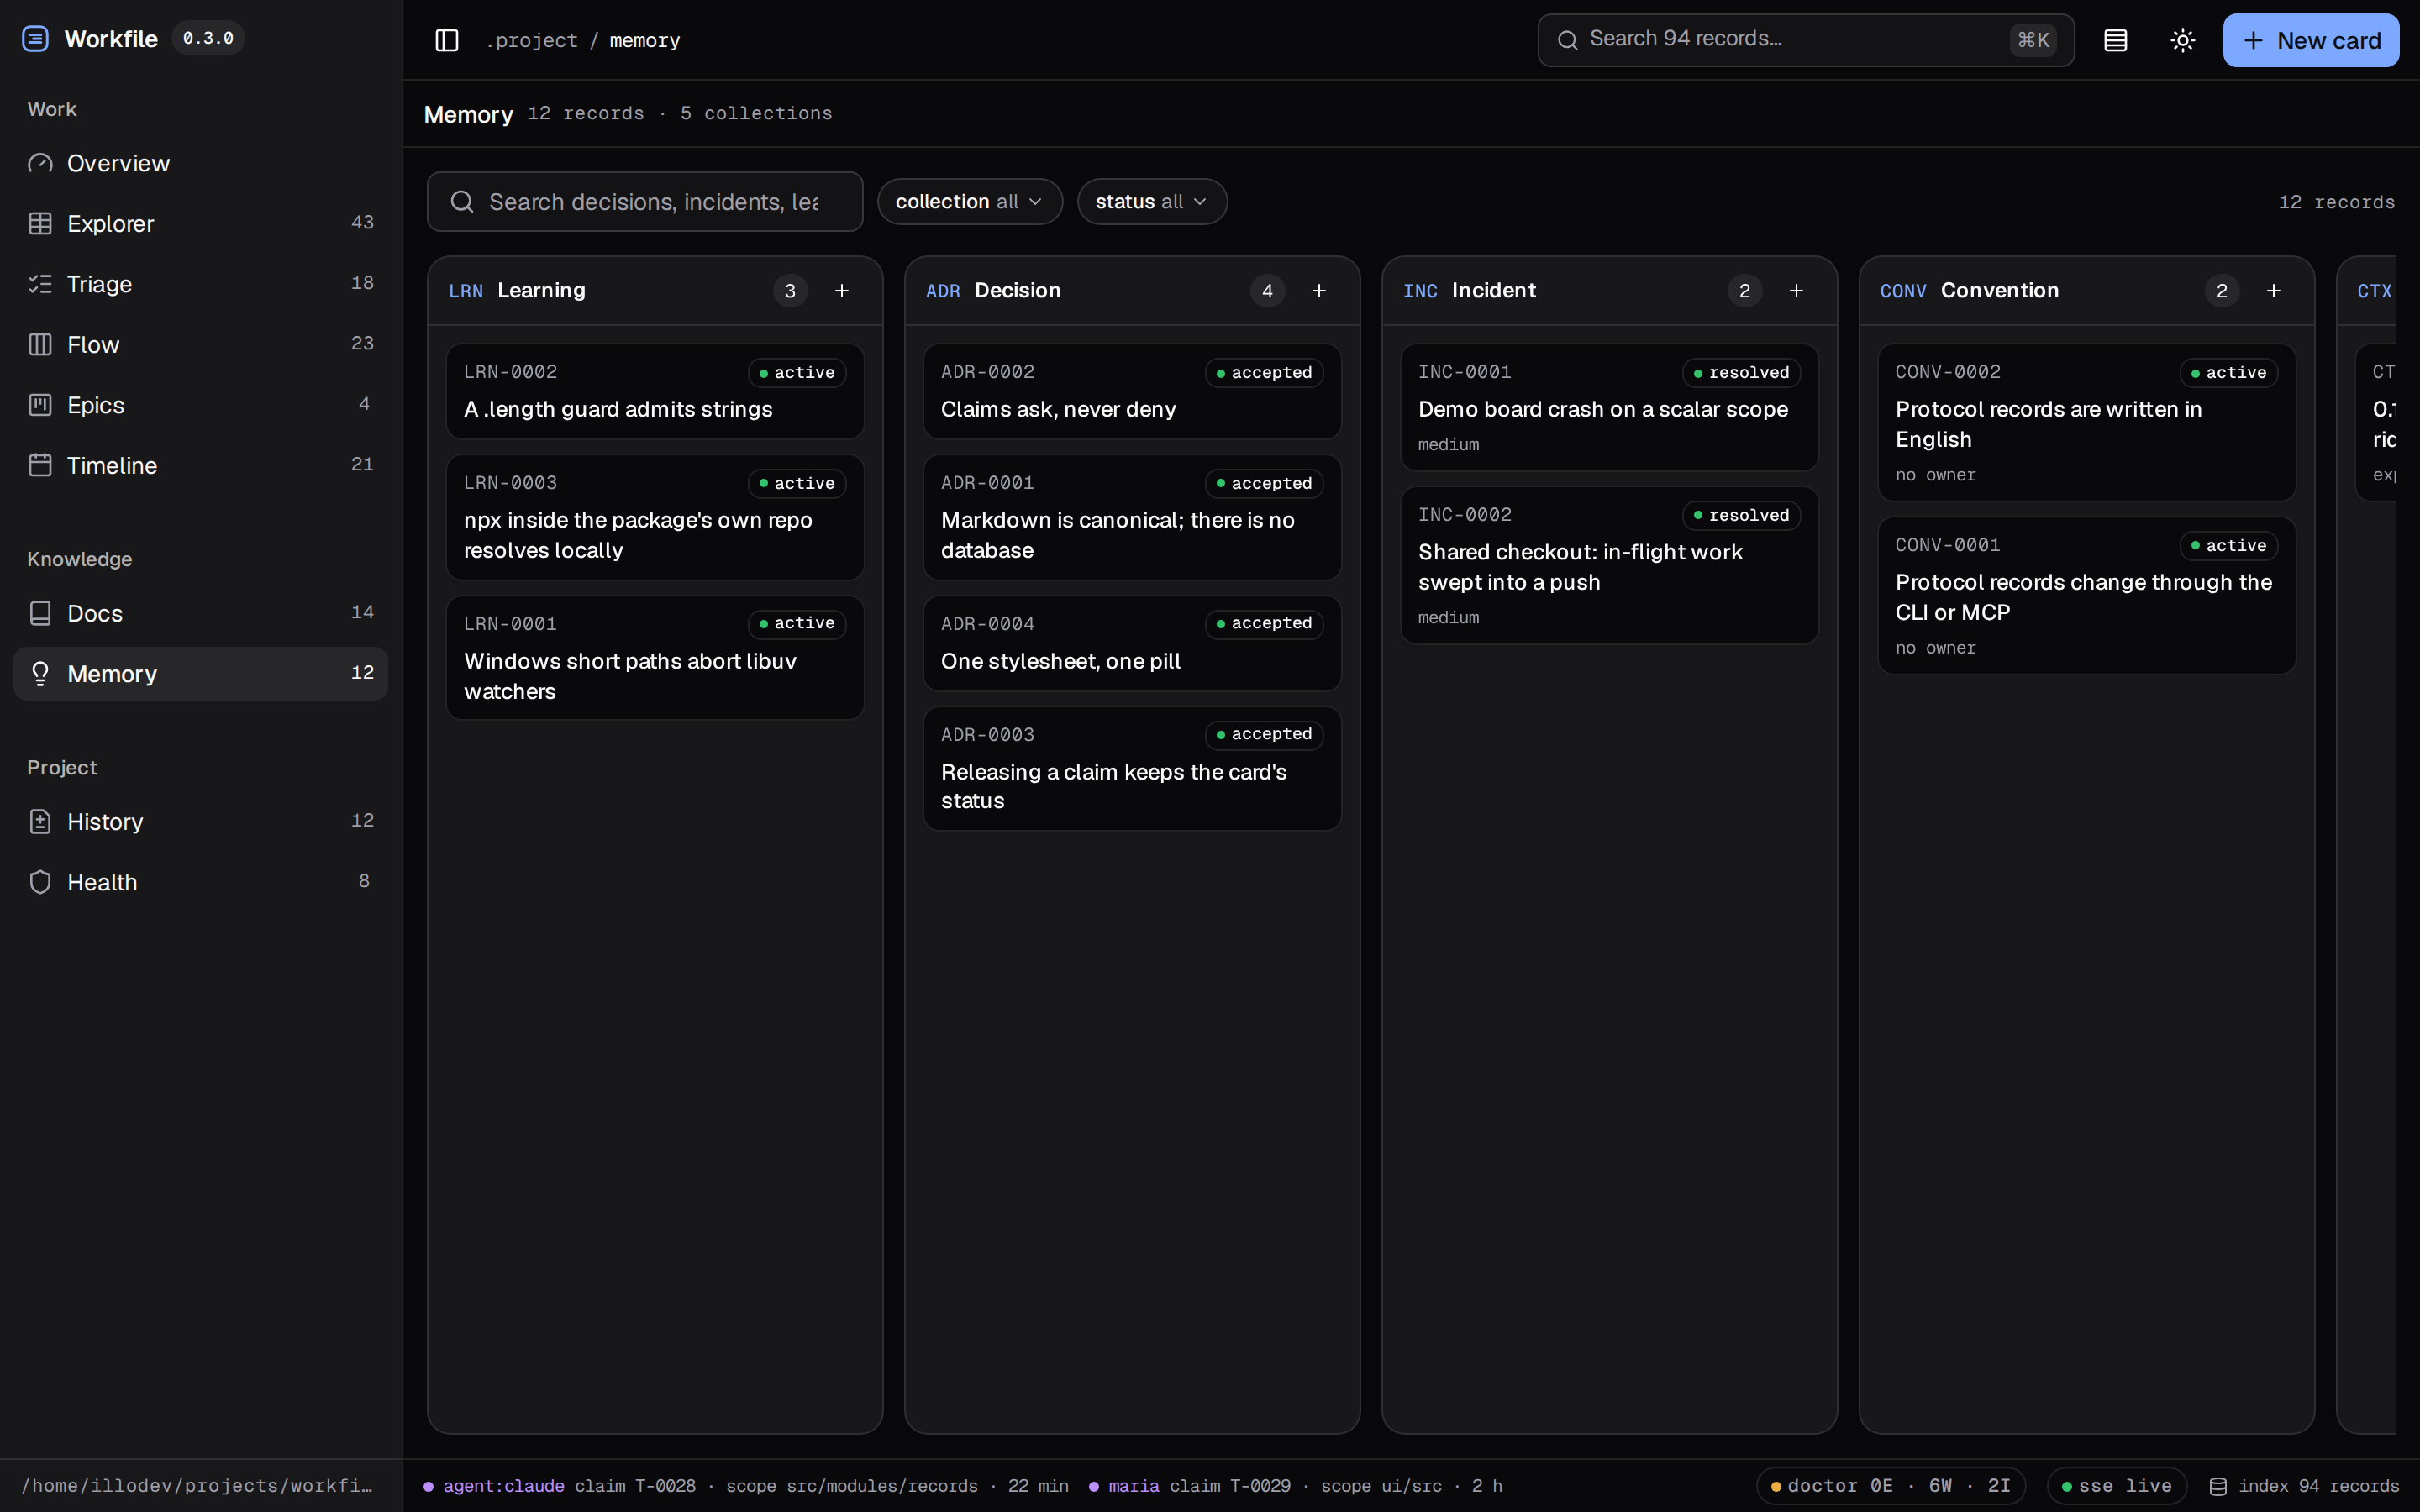Open card ADR-0004 One stylesheet, one pill

pos(1132,643)
